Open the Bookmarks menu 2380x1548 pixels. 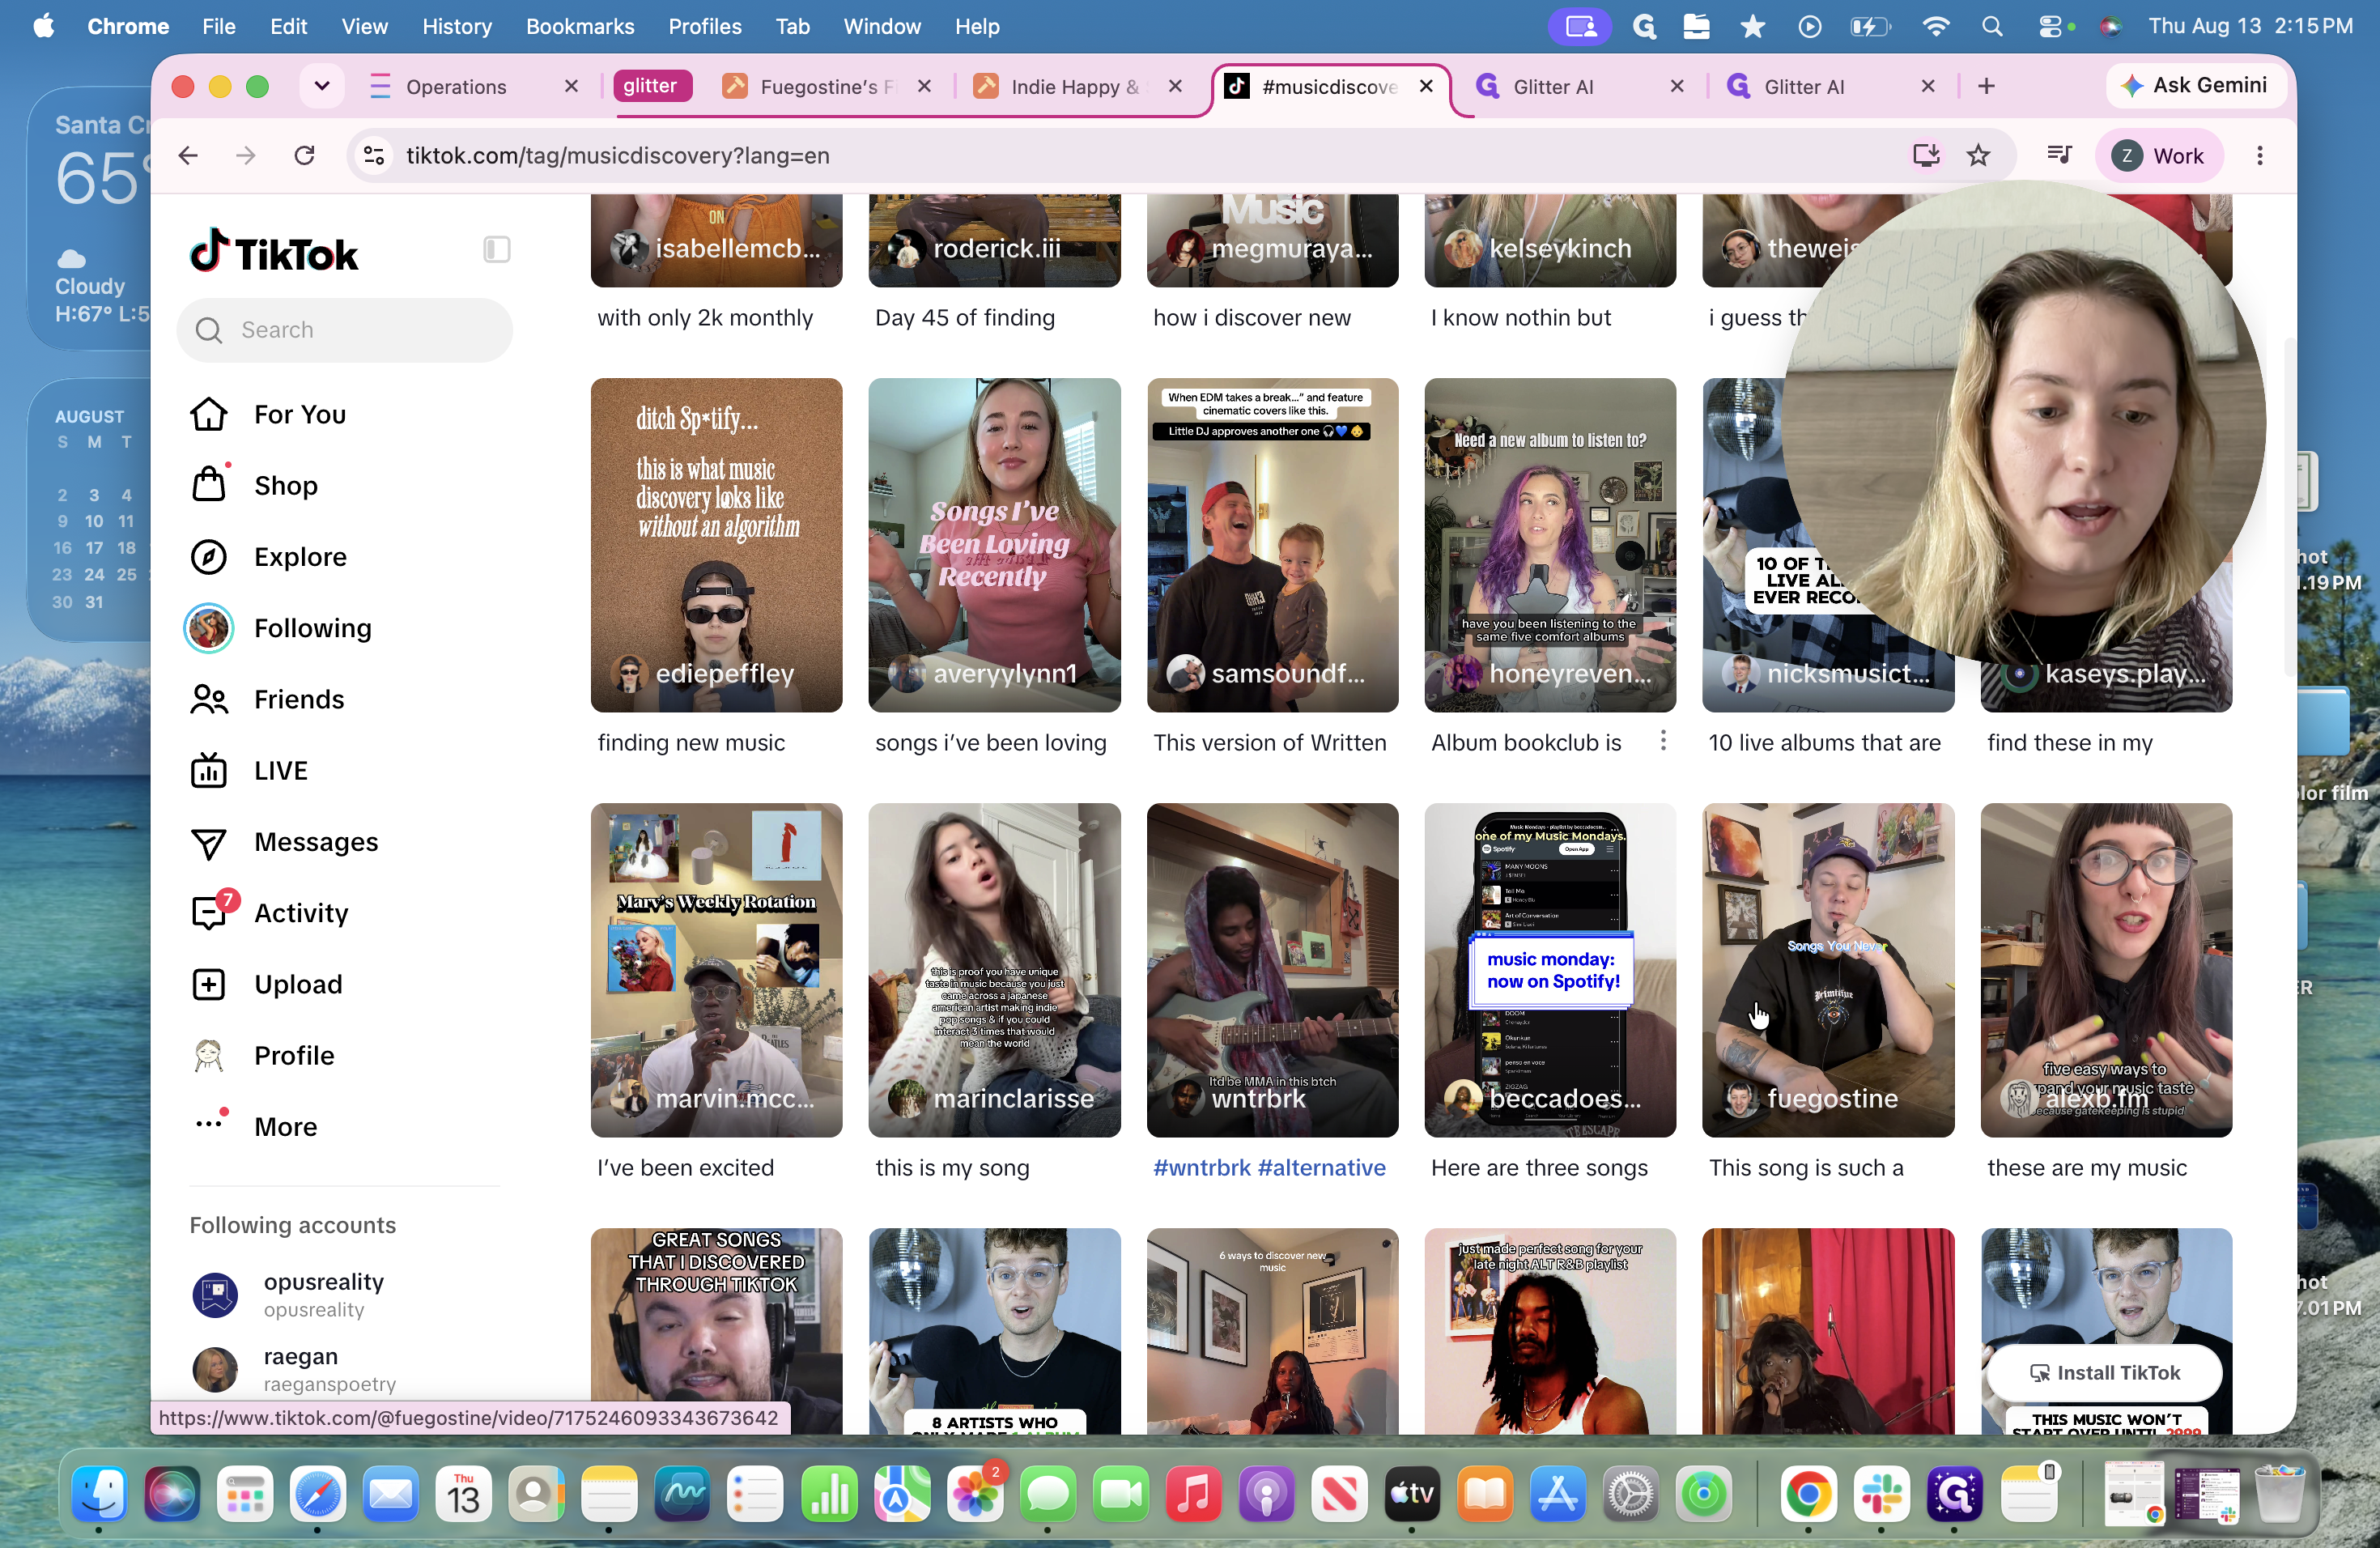580,27
